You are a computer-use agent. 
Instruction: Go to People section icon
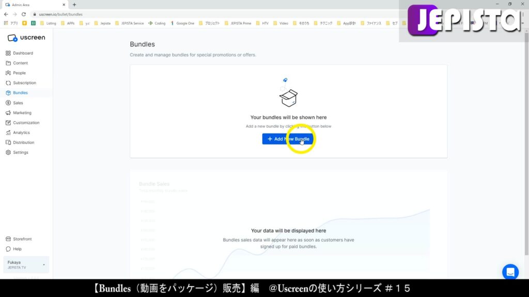point(8,73)
